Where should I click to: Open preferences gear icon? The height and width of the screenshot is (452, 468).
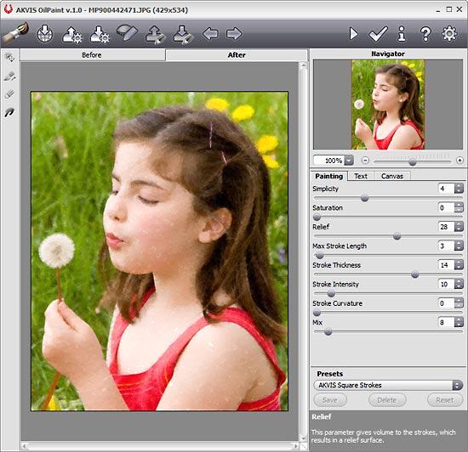tap(449, 34)
